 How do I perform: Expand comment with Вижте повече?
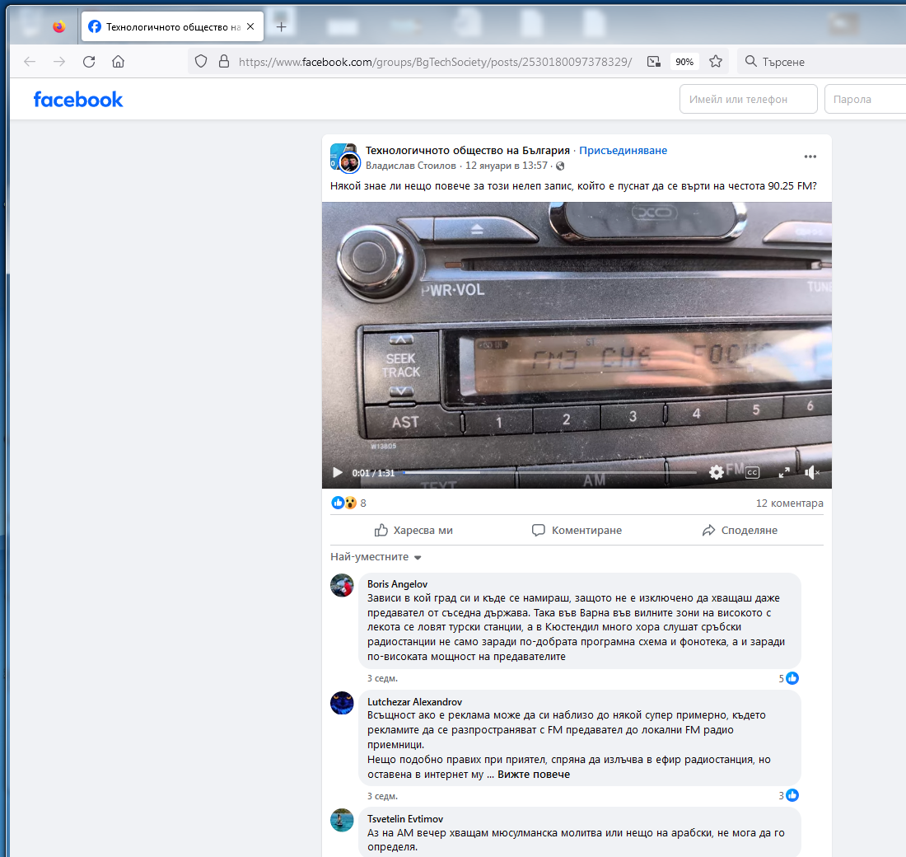coord(534,775)
